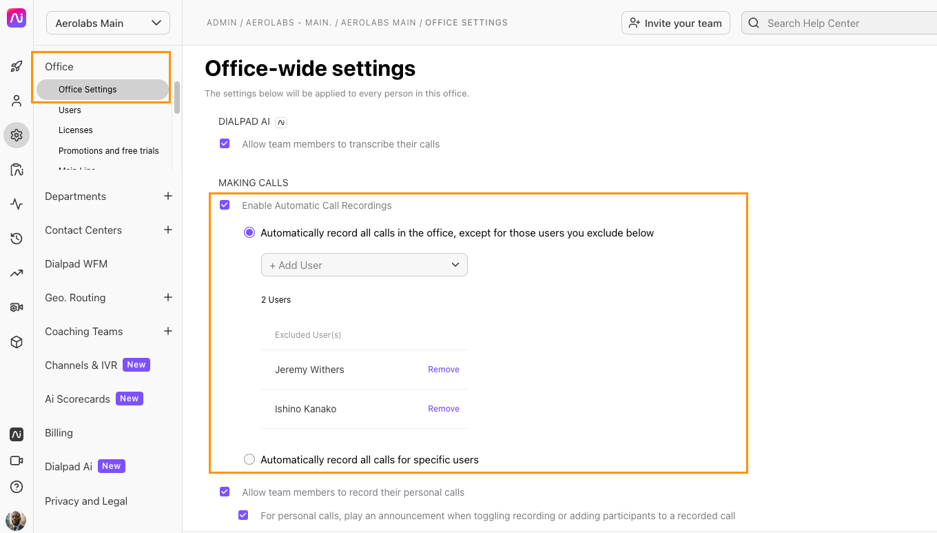The height and width of the screenshot is (533, 937).
Task: Click the user avatar photo
Action: tap(16, 521)
